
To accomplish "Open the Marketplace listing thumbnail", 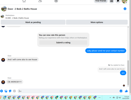I will [2, 16].
